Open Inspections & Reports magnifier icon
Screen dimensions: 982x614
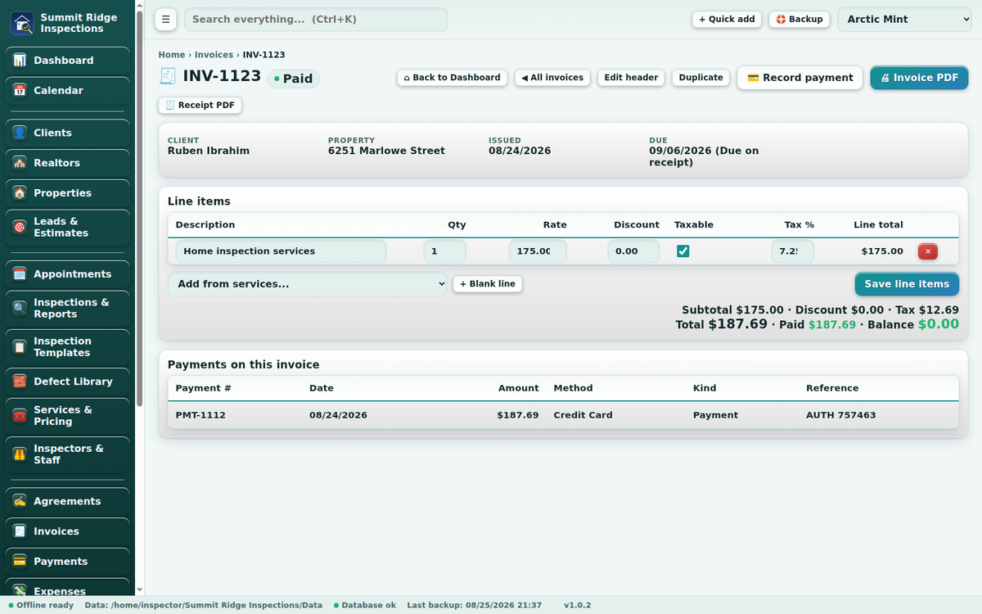20,308
